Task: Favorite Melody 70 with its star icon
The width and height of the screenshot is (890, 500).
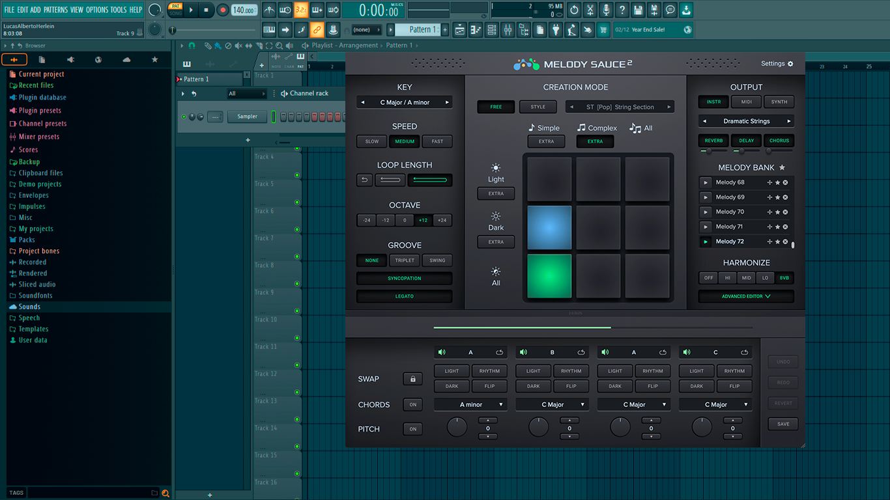Action: pos(777,212)
